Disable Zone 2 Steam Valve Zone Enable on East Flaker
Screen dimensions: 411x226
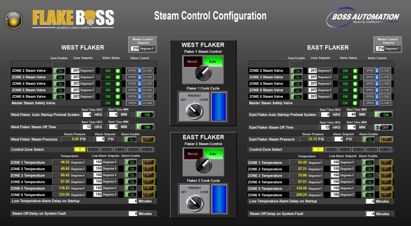click(296, 70)
